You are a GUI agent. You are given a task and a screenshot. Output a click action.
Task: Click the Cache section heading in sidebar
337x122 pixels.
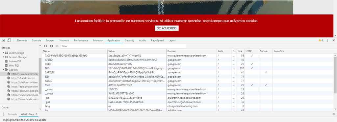(5, 107)
